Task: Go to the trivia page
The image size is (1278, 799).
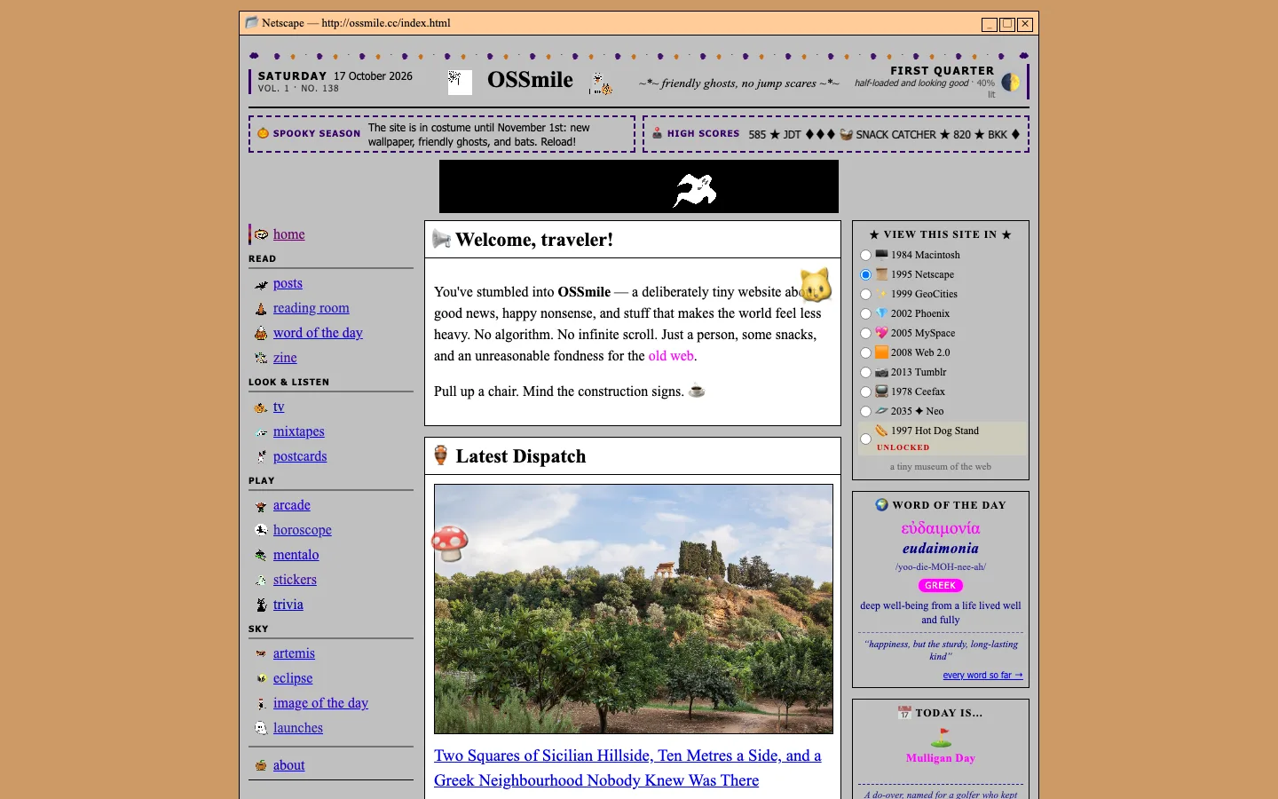Action: [x=288, y=605]
